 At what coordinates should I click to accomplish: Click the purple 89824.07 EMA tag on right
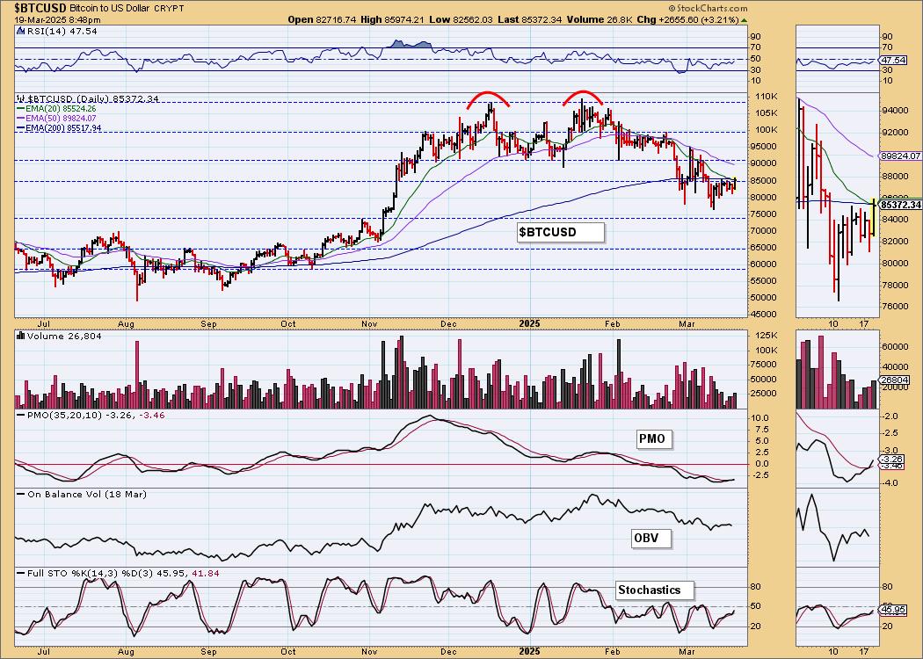[x=901, y=156]
